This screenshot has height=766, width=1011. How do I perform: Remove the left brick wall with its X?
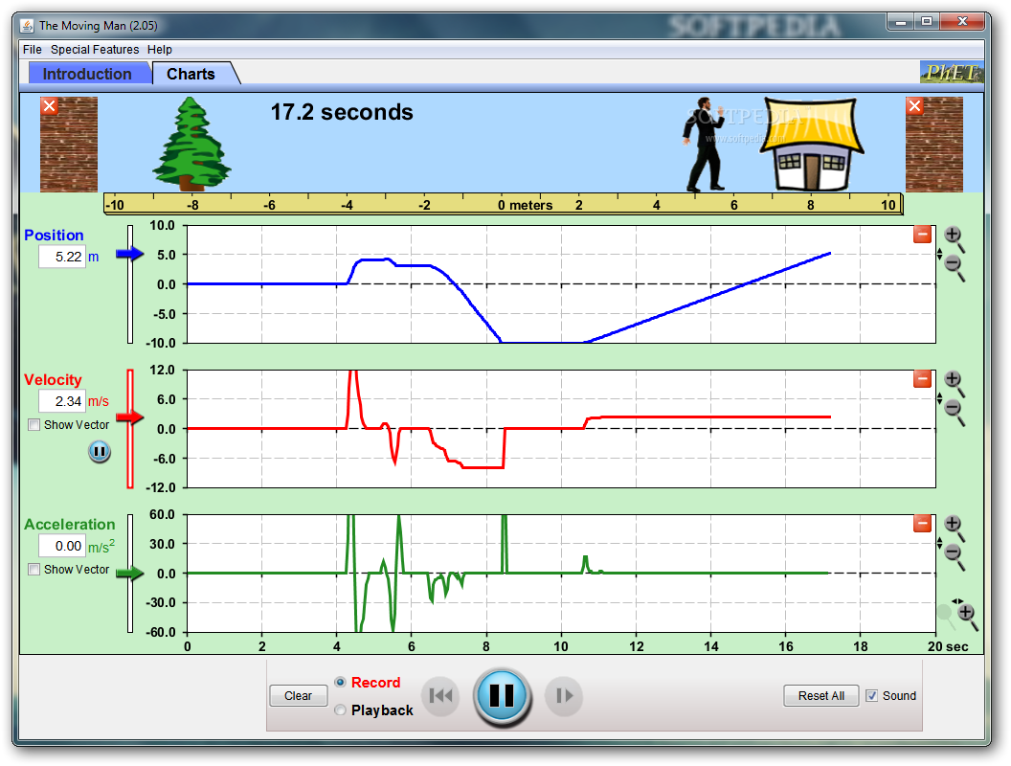[x=50, y=105]
